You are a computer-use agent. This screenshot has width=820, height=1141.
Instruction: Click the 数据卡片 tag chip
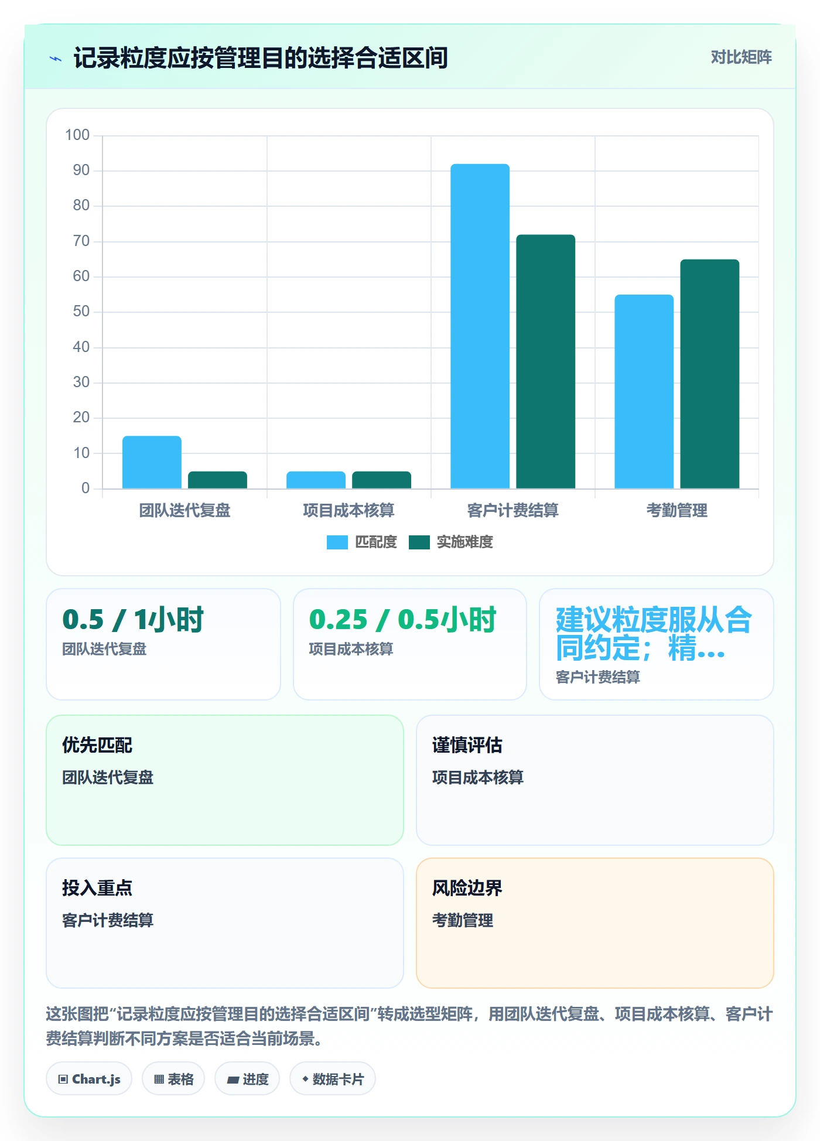(333, 1079)
